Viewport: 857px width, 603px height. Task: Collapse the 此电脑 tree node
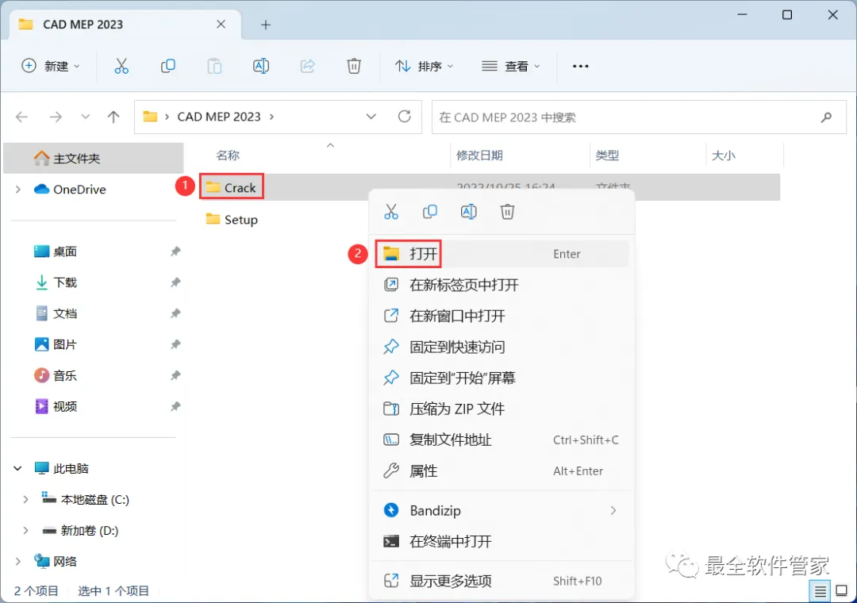click(17, 468)
